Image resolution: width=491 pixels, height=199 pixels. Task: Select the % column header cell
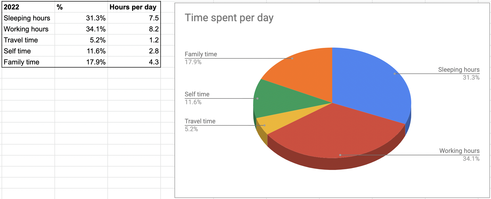81,7
